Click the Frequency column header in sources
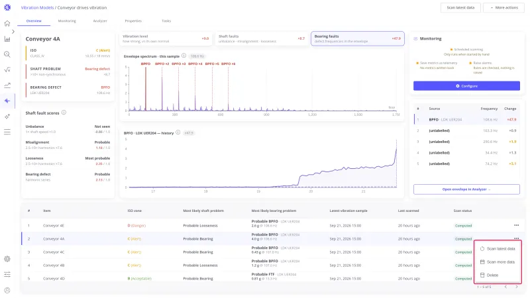Image resolution: width=530 pixels, height=298 pixels. [x=489, y=109]
